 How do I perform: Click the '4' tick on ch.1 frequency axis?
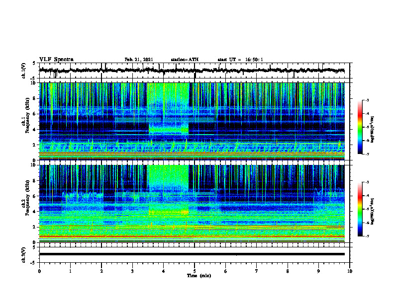35,130
